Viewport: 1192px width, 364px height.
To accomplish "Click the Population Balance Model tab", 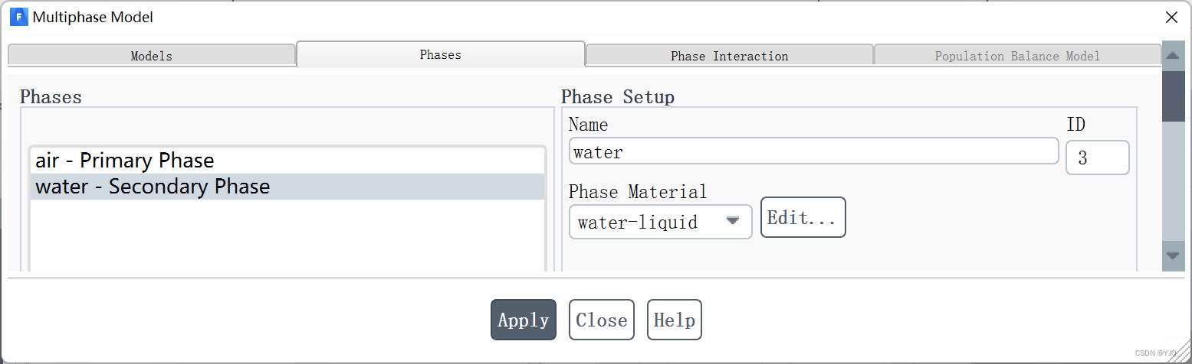I will click(x=1017, y=56).
